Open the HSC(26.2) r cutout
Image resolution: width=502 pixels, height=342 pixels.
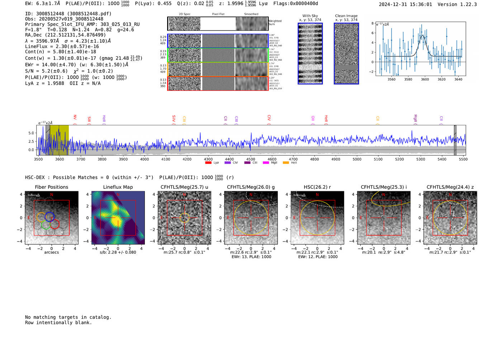click(x=317, y=218)
